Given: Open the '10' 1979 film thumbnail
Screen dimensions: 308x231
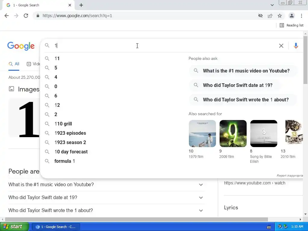Looking at the screenshot, I should click(202, 134).
